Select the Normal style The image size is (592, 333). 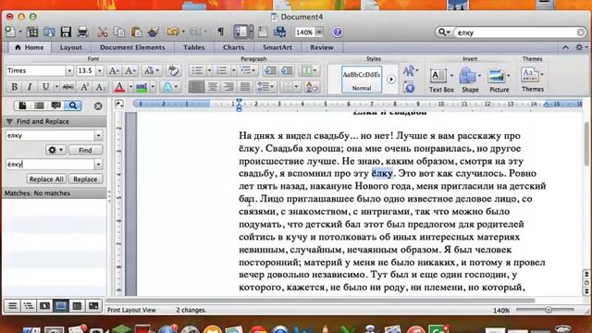(362, 80)
